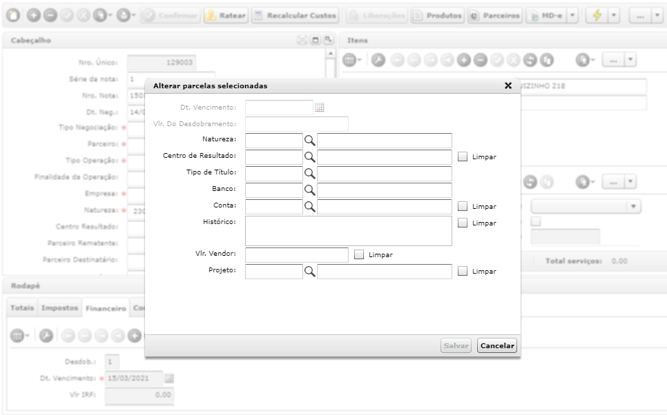Image resolution: width=667 pixels, height=415 pixels.
Task: Click the Banco search magnifier icon
Action: 309,190
